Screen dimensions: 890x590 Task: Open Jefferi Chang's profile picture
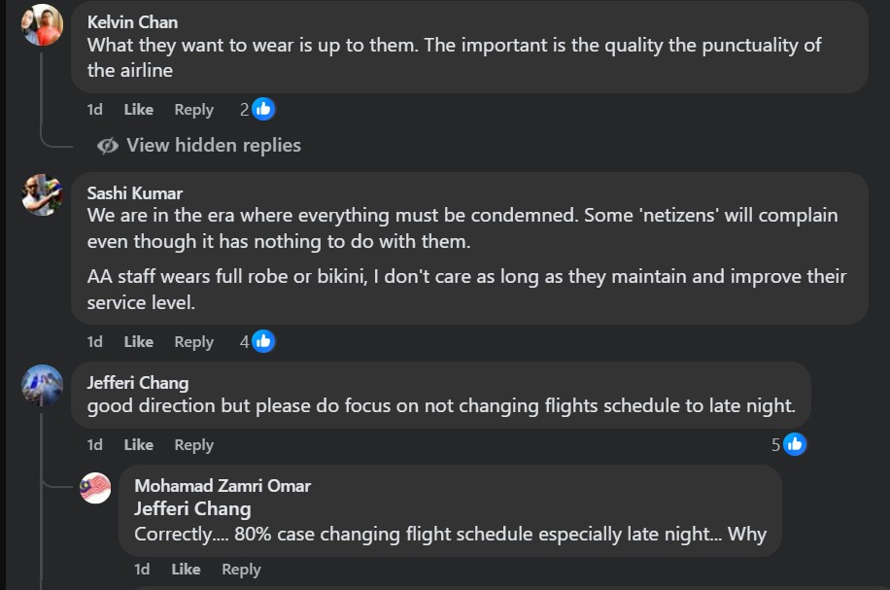[43, 385]
